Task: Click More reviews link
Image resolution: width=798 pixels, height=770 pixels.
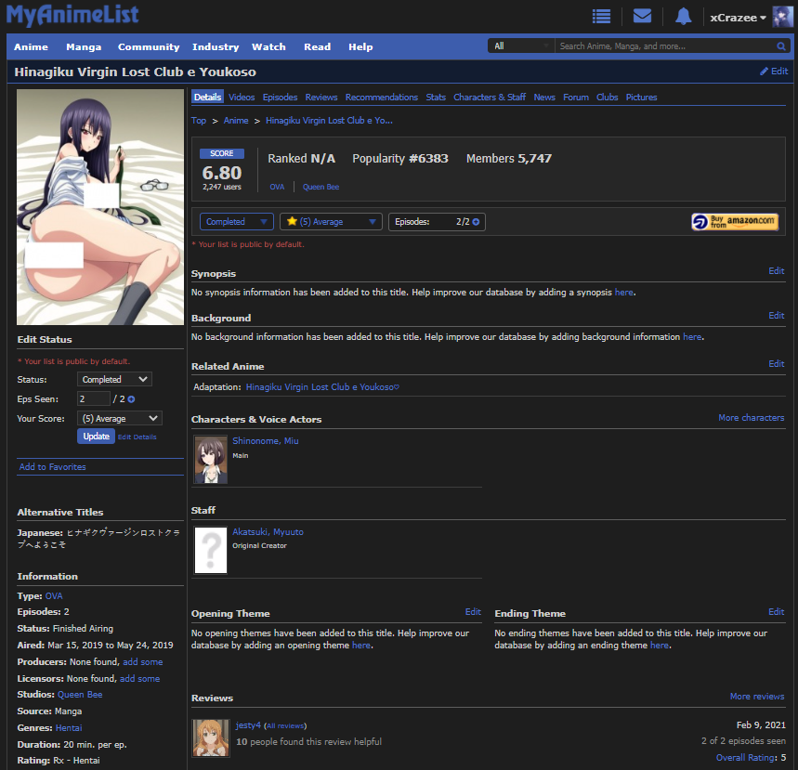Action: tap(757, 697)
